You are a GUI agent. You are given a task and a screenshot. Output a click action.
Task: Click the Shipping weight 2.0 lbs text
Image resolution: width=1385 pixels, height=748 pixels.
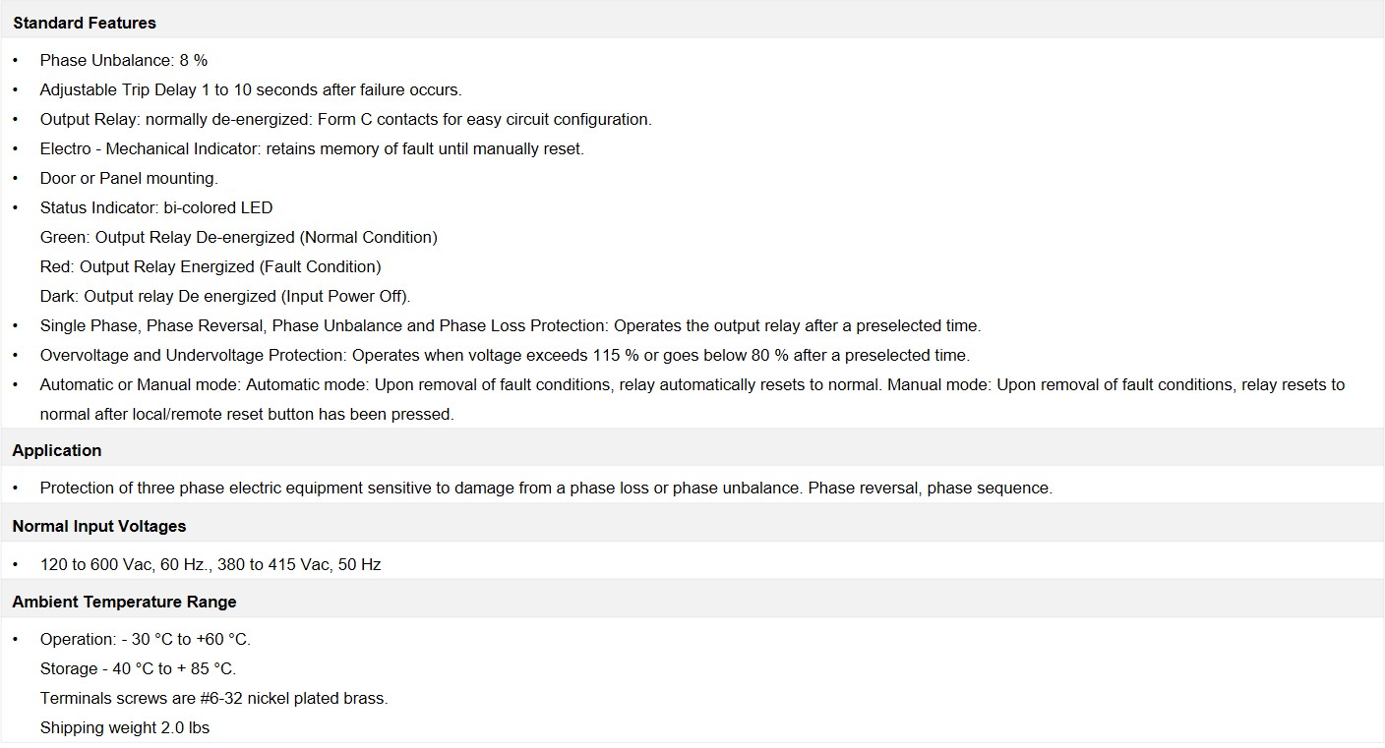[x=125, y=727]
